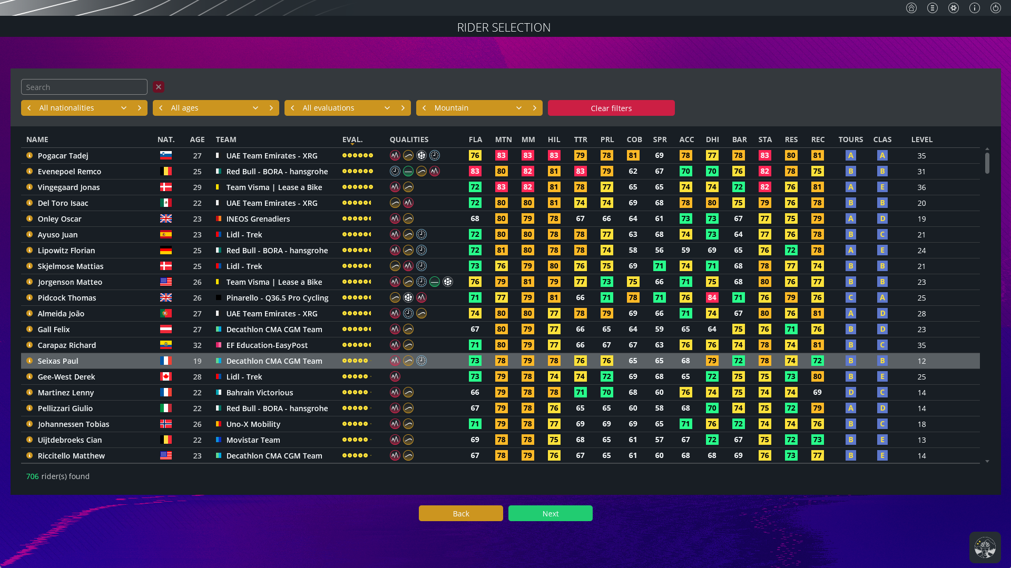Image resolution: width=1011 pixels, height=568 pixels.
Task: Click Pidcock's red 84 DHI rating
Action: [712, 297]
